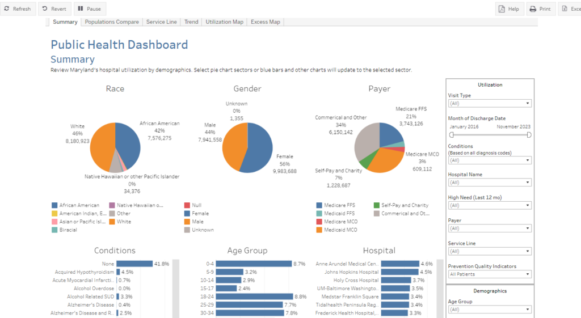Open Help from the top toolbar
The width and height of the screenshot is (581, 318).
[502, 9]
